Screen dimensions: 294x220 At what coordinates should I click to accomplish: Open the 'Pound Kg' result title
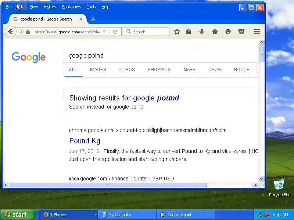(85, 141)
